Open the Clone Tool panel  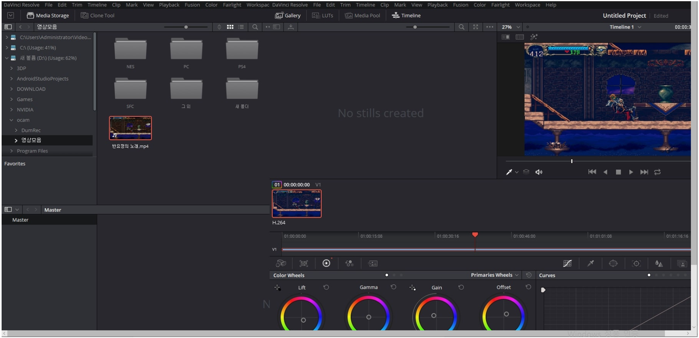pyautogui.click(x=97, y=15)
